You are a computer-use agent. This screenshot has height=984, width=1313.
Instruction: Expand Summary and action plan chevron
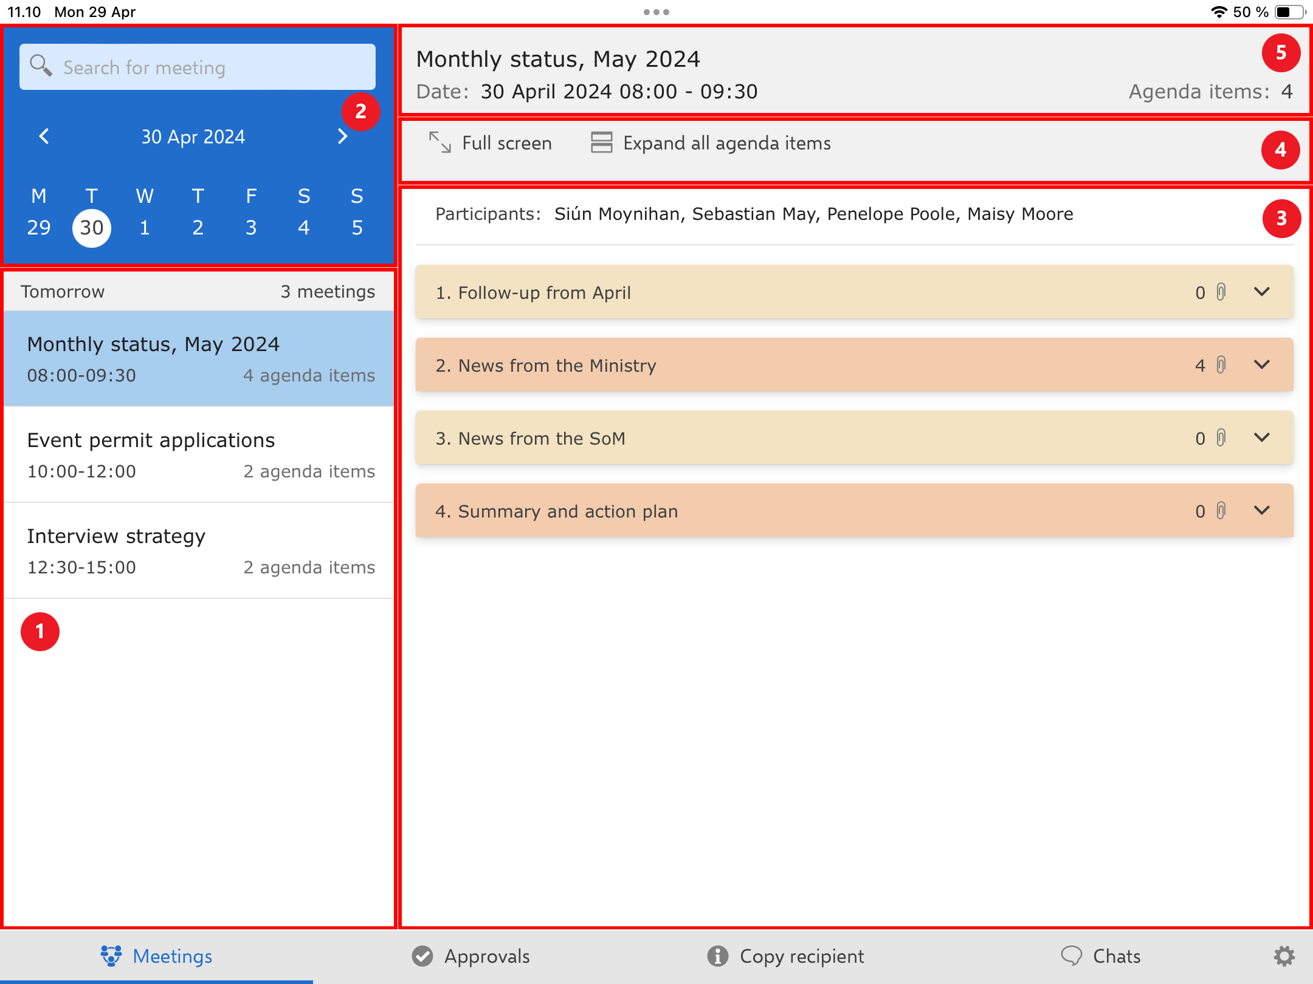tap(1262, 511)
